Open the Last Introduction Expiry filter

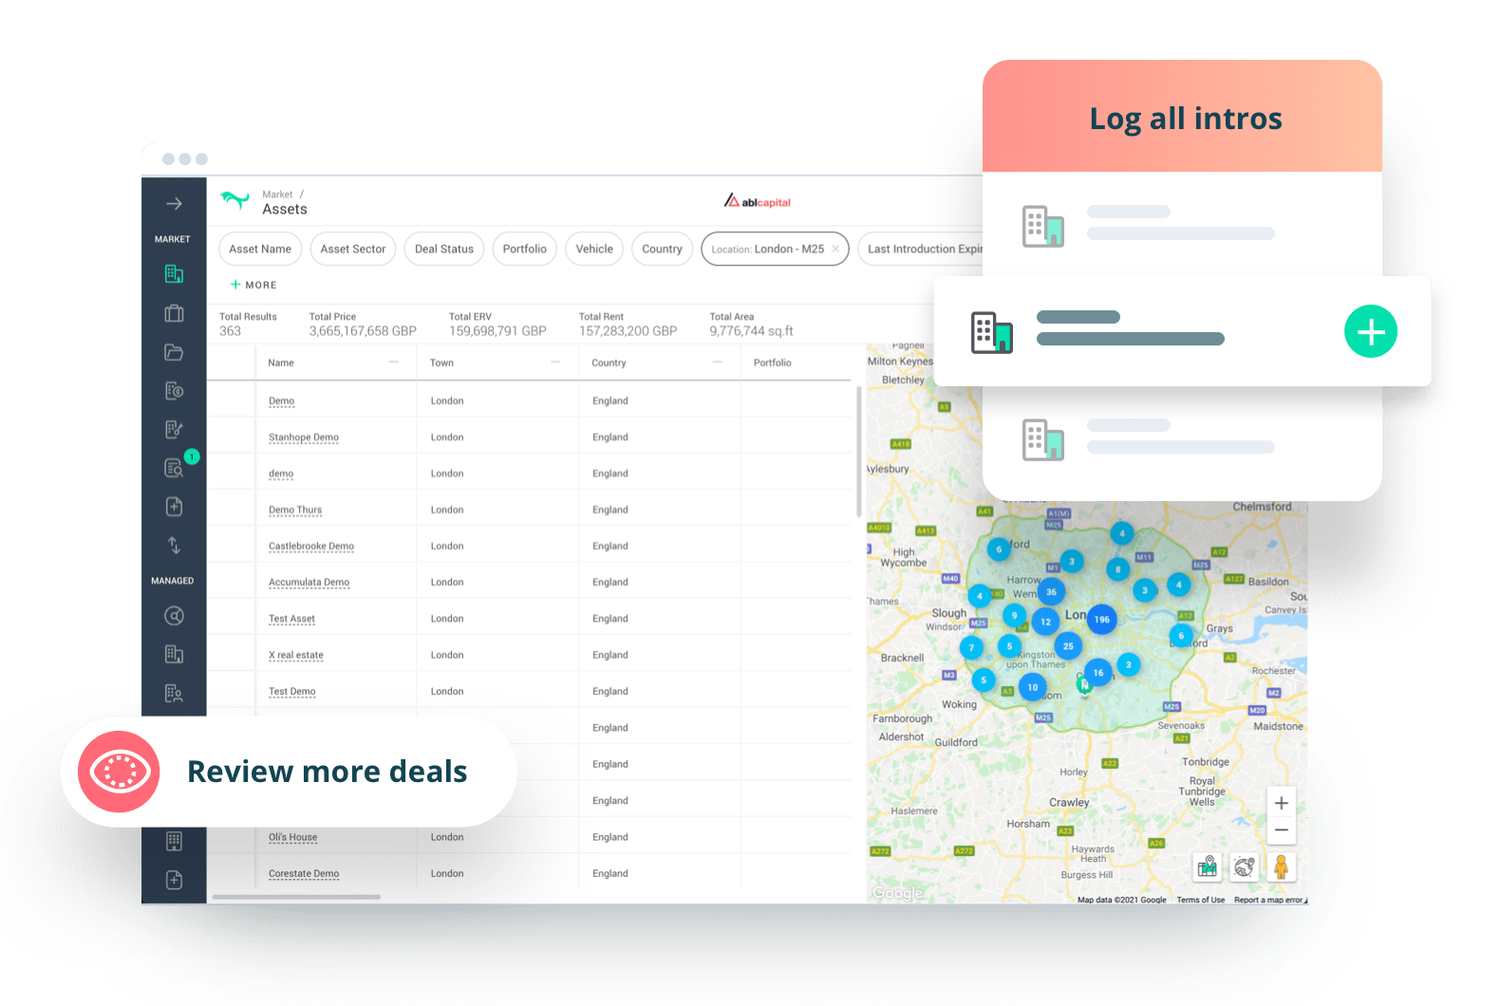click(921, 250)
